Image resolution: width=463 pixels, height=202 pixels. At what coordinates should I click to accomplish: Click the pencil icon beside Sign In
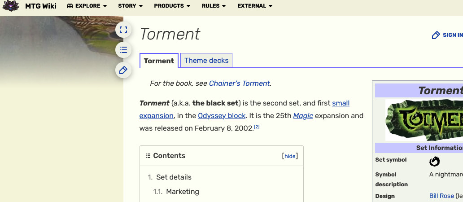tap(436, 35)
